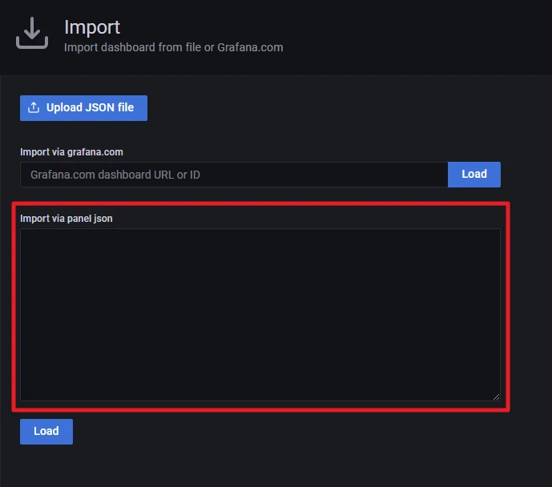This screenshot has width=552, height=487.
Task: Focus the Grafana.com dashboard URL or ID field
Action: tap(233, 175)
